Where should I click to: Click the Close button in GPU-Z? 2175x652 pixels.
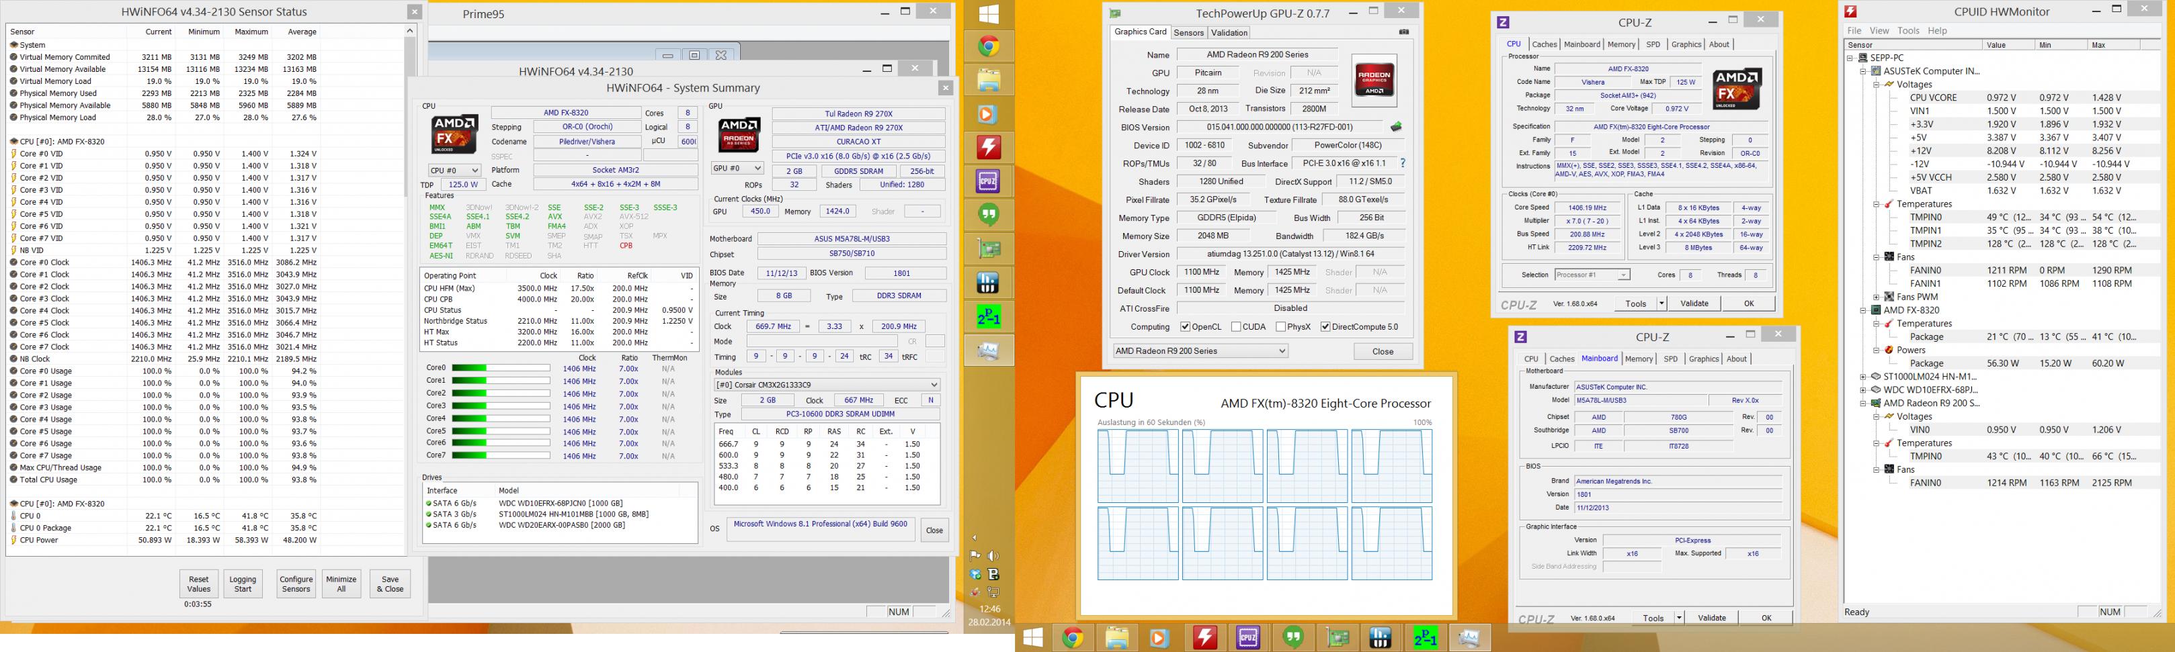pyautogui.click(x=1382, y=351)
